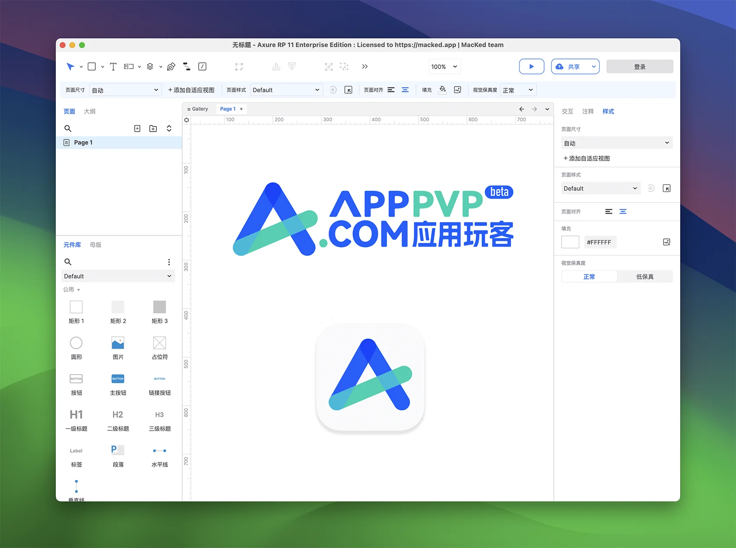Image resolution: width=736 pixels, height=548 pixels.
Task: Click the sticky note tool icon
Action: pyautogui.click(x=202, y=66)
